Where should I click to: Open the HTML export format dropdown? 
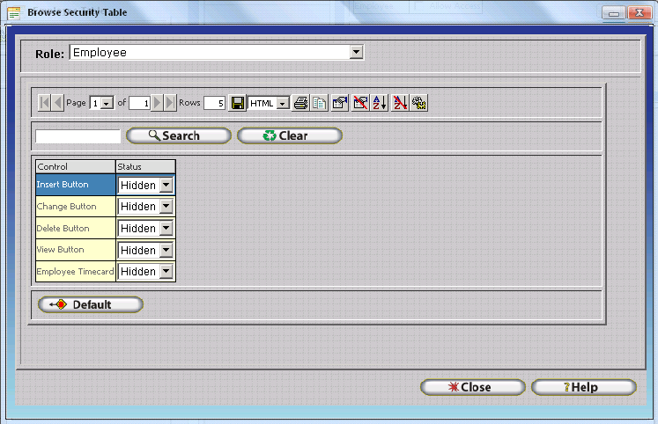(282, 103)
